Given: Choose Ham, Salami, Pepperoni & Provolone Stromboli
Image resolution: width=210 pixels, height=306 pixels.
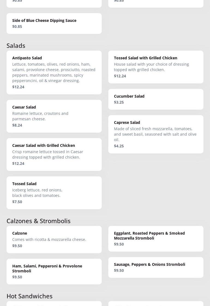Looking at the screenshot, I should [x=47, y=268].
